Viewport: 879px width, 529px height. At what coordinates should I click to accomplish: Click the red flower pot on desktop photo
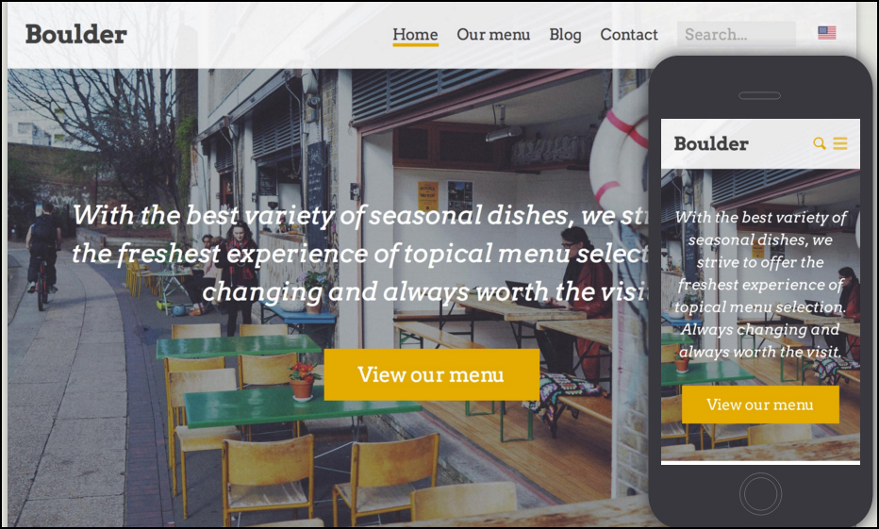tap(302, 382)
